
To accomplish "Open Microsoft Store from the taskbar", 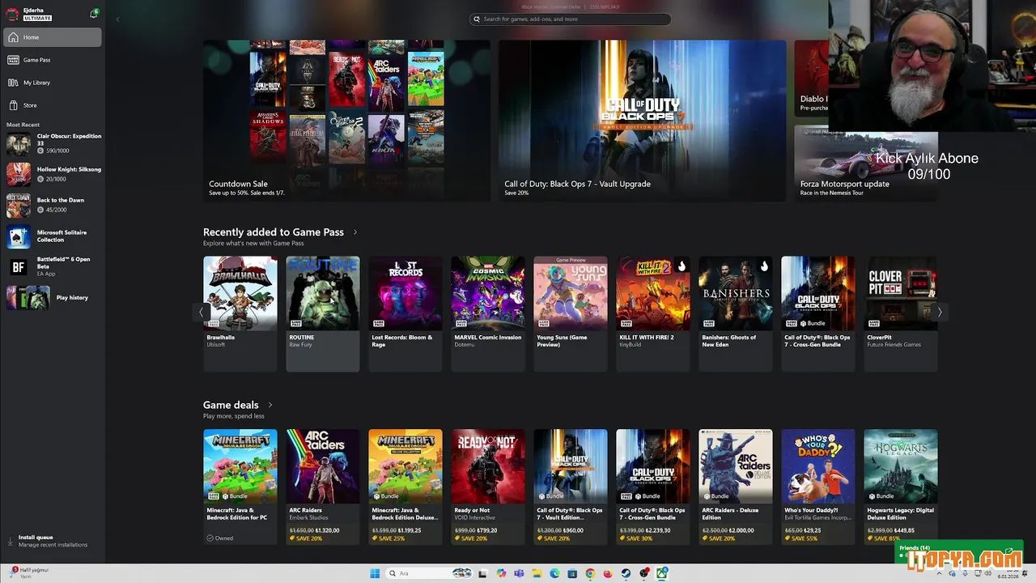I will (x=572, y=573).
